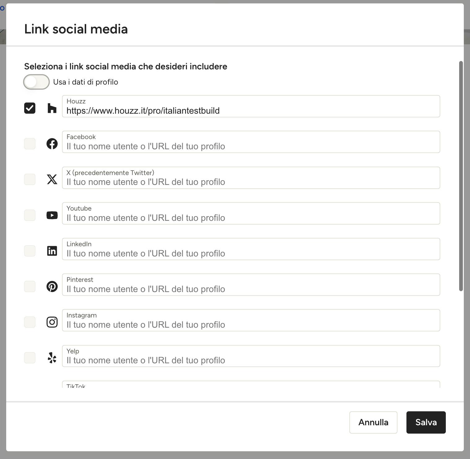Uncheck the Houzz checkbox
Image resolution: width=470 pixels, height=459 pixels.
(30, 108)
